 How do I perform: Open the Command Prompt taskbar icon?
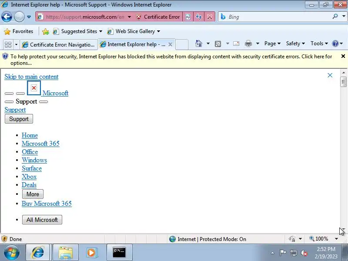(119, 252)
